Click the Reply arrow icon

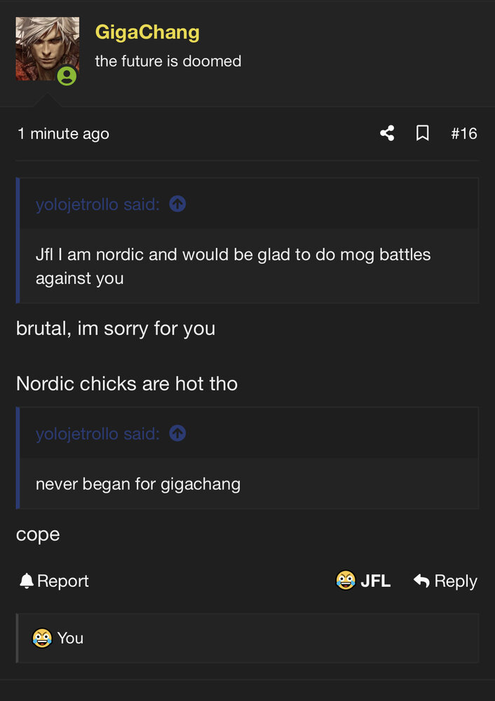[421, 581]
